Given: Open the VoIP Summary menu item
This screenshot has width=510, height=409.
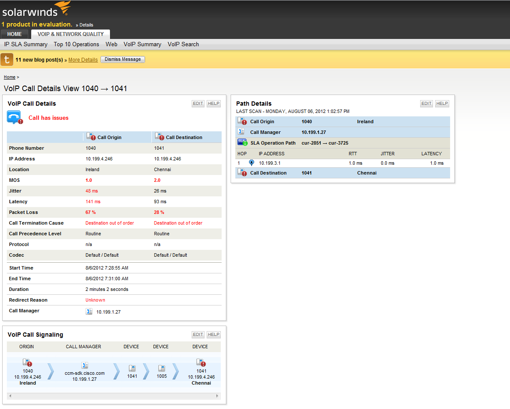Looking at the screenshot, I should tap(142, 44).
